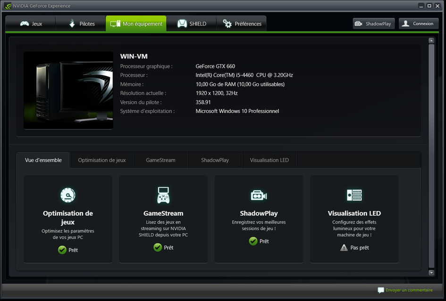
Task: Select the Mon équipement tab
Action: (x=136, y=24)
